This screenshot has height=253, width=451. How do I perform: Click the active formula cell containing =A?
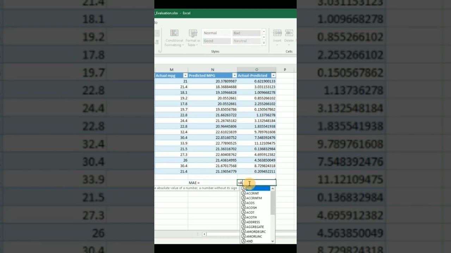[x=257, y=183]
